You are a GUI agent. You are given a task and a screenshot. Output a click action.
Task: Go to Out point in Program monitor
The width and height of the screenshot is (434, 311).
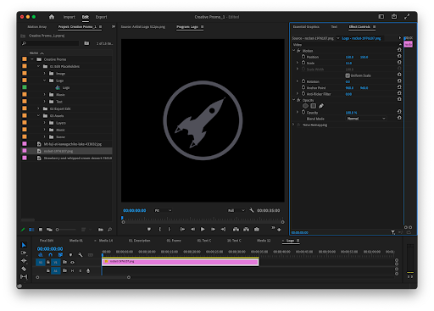click(223, 230)
